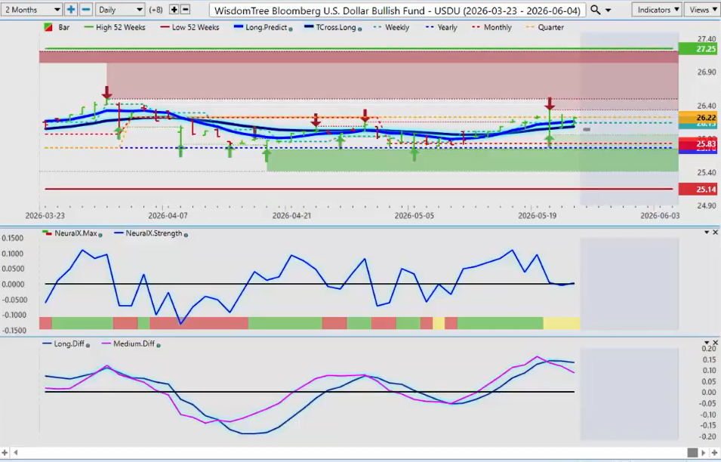721x462 pixels.
Task: Toggle the Long.Predict legend dot
Action: pos(291,29)
